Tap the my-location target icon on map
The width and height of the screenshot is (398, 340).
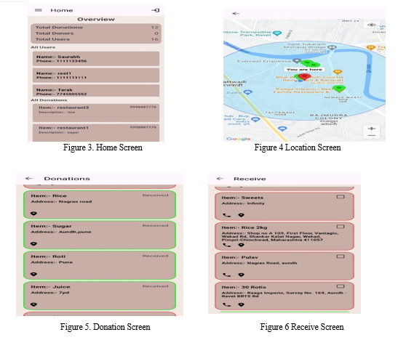[x=372, y=25]
